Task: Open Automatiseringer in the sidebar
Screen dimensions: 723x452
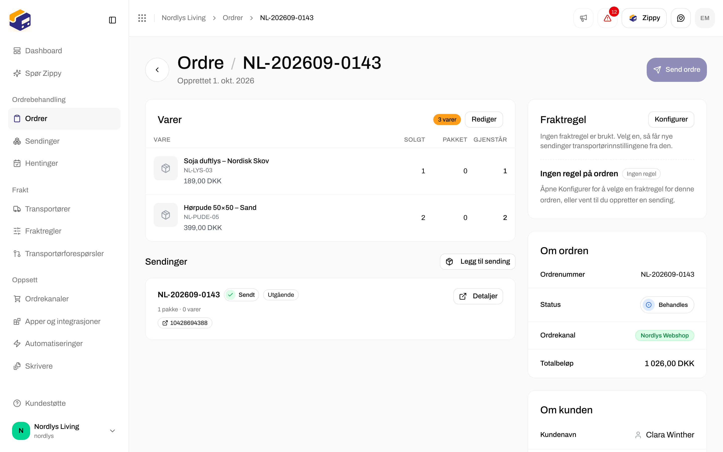Action: pyautogui.click(x=64, y=344)
